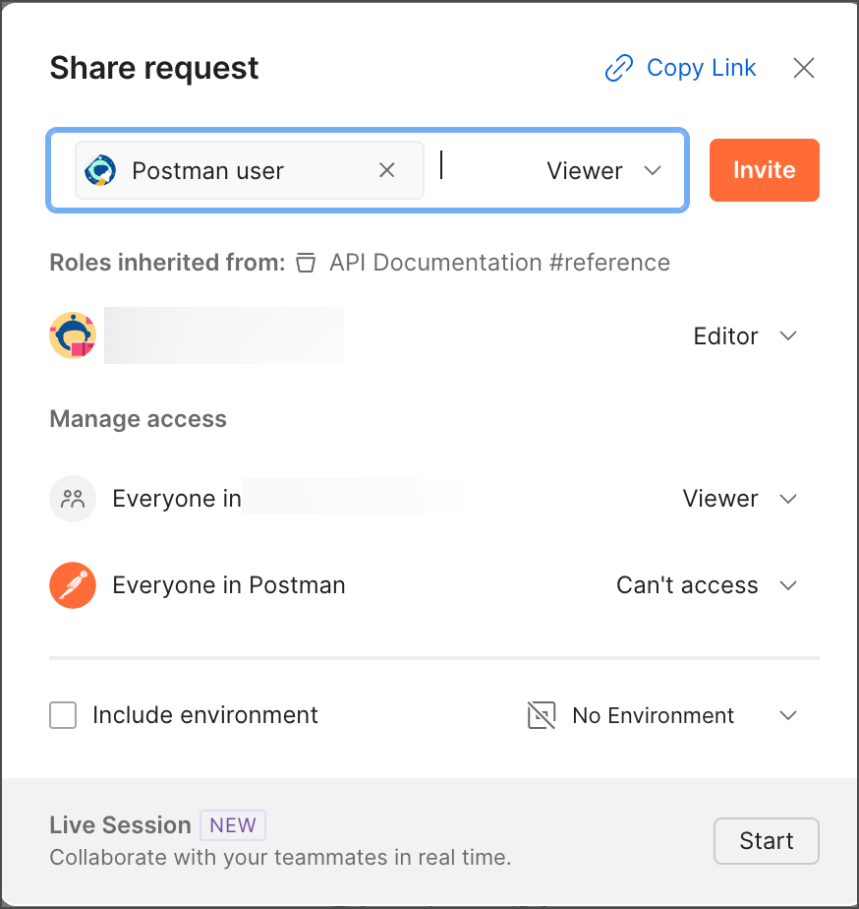Click the No Environment icon
The height and width of the screenshot is (909, 859).
tap(542, 715)
